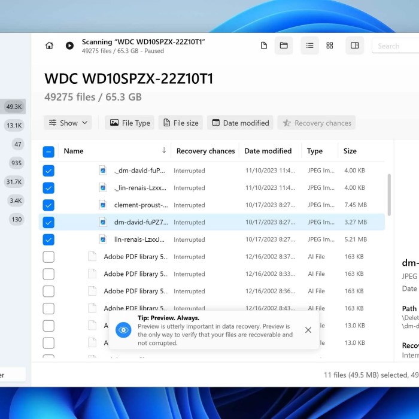This screenshot has height=419, width=419.
Task: Go to the Home screen icon
Action: (49, 45)
